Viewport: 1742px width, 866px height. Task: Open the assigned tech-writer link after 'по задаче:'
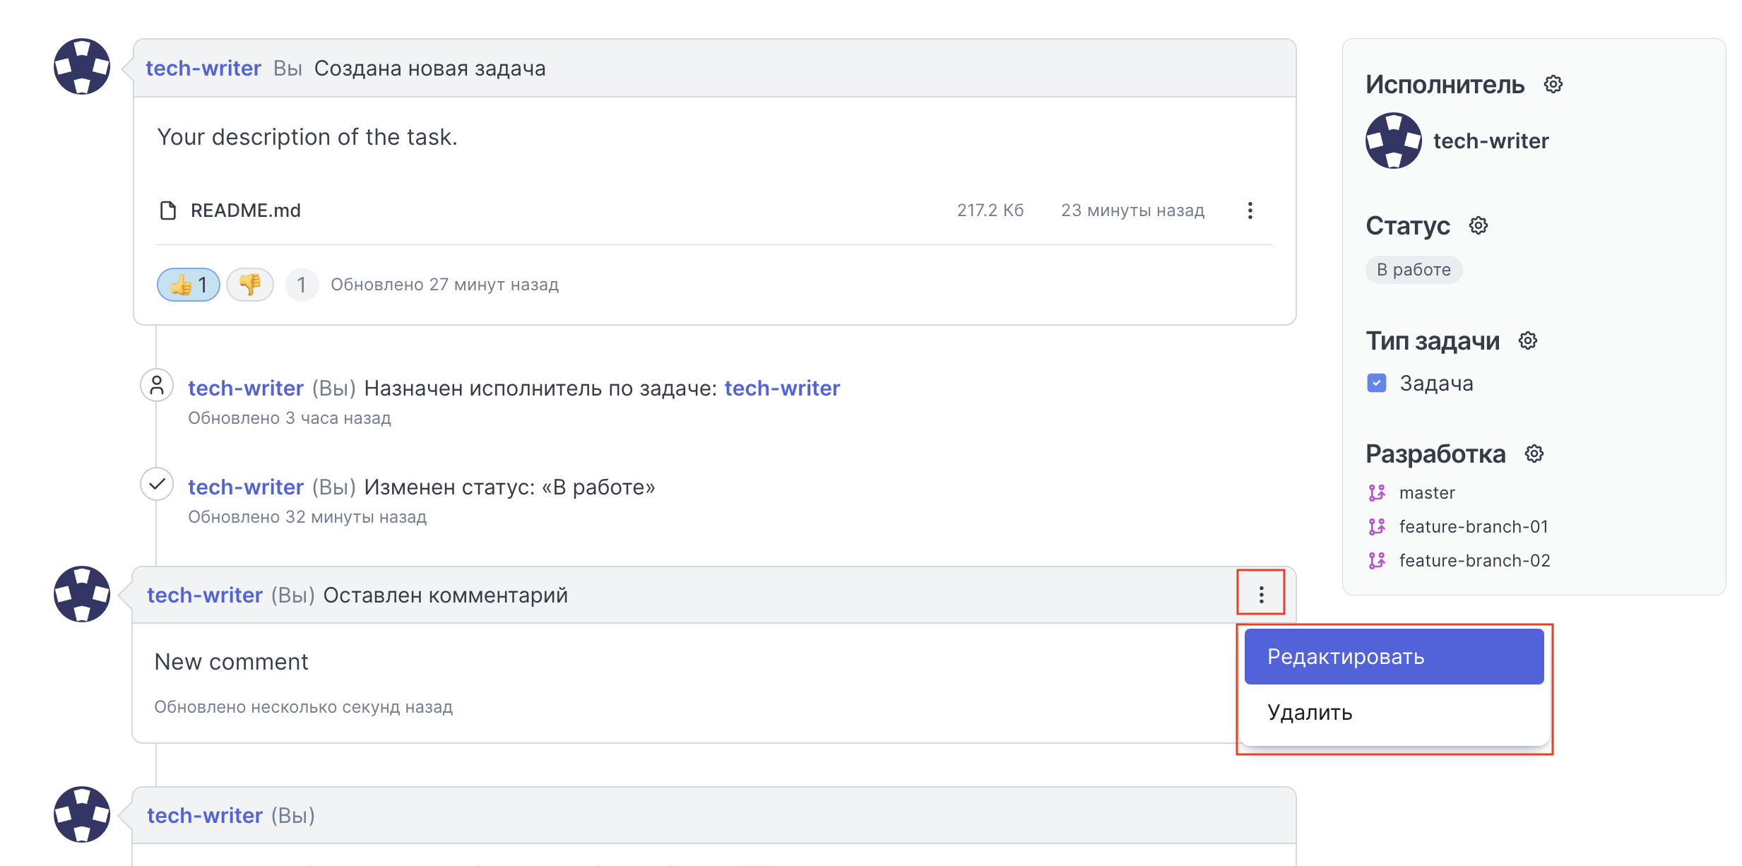coord(782,388)
